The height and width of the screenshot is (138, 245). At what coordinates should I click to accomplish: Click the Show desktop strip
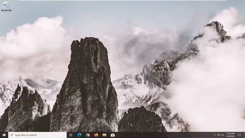(244, 135)
